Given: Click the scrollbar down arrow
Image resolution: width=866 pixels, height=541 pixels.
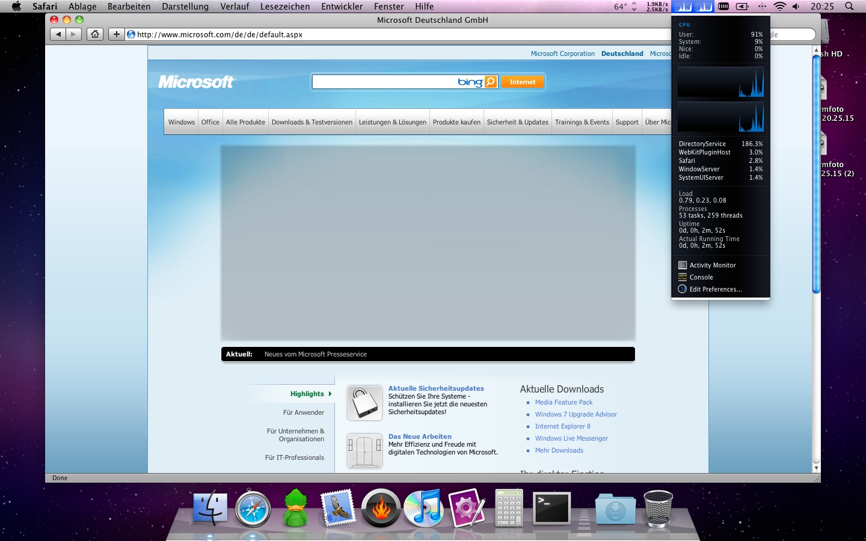Looking at the screenshot, I should [816, 467].
